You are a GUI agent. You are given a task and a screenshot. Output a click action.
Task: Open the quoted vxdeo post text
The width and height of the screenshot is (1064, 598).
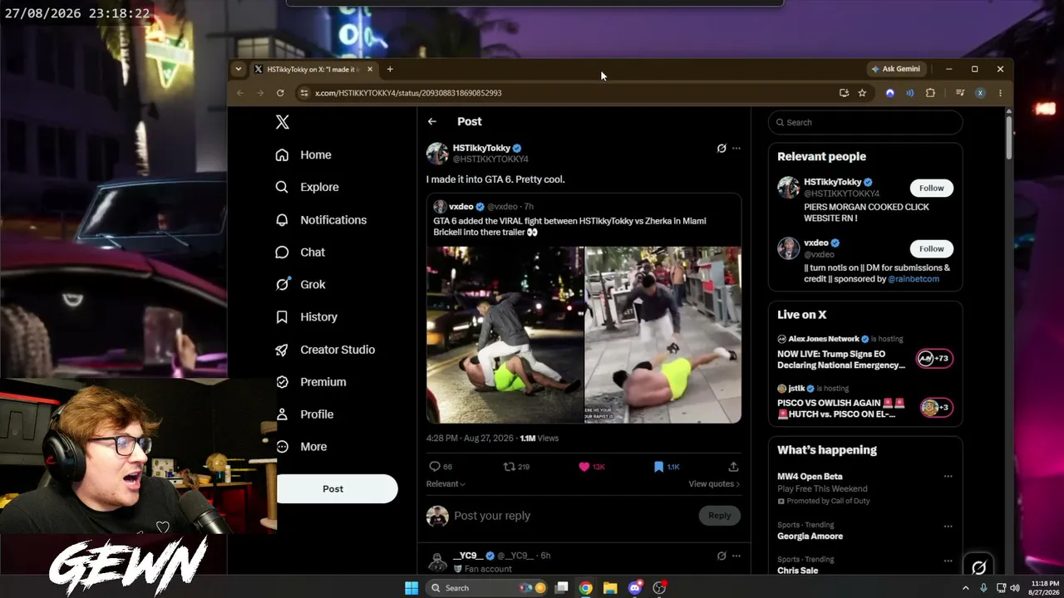click(569, 227)
